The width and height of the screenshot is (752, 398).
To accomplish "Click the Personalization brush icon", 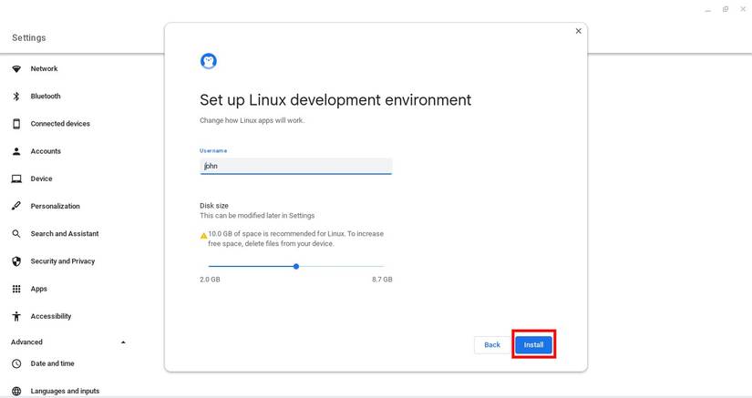I will tap(16, 207).
